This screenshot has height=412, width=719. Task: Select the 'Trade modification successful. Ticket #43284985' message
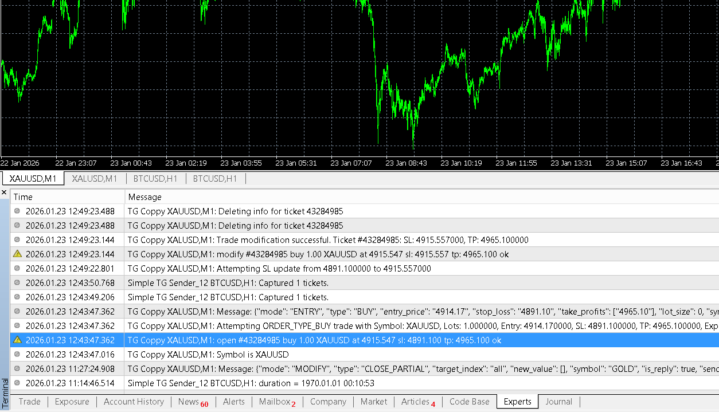click(328, 240)
